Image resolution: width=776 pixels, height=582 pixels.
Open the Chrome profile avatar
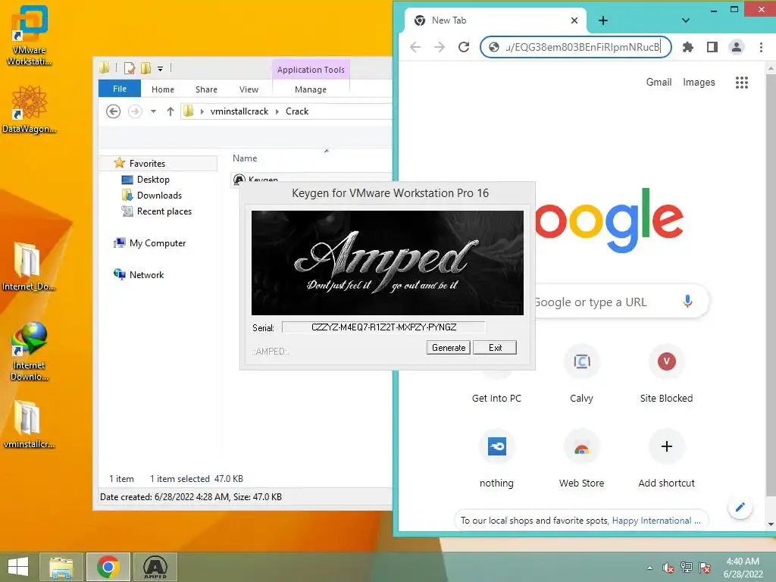tap(737, 47)
